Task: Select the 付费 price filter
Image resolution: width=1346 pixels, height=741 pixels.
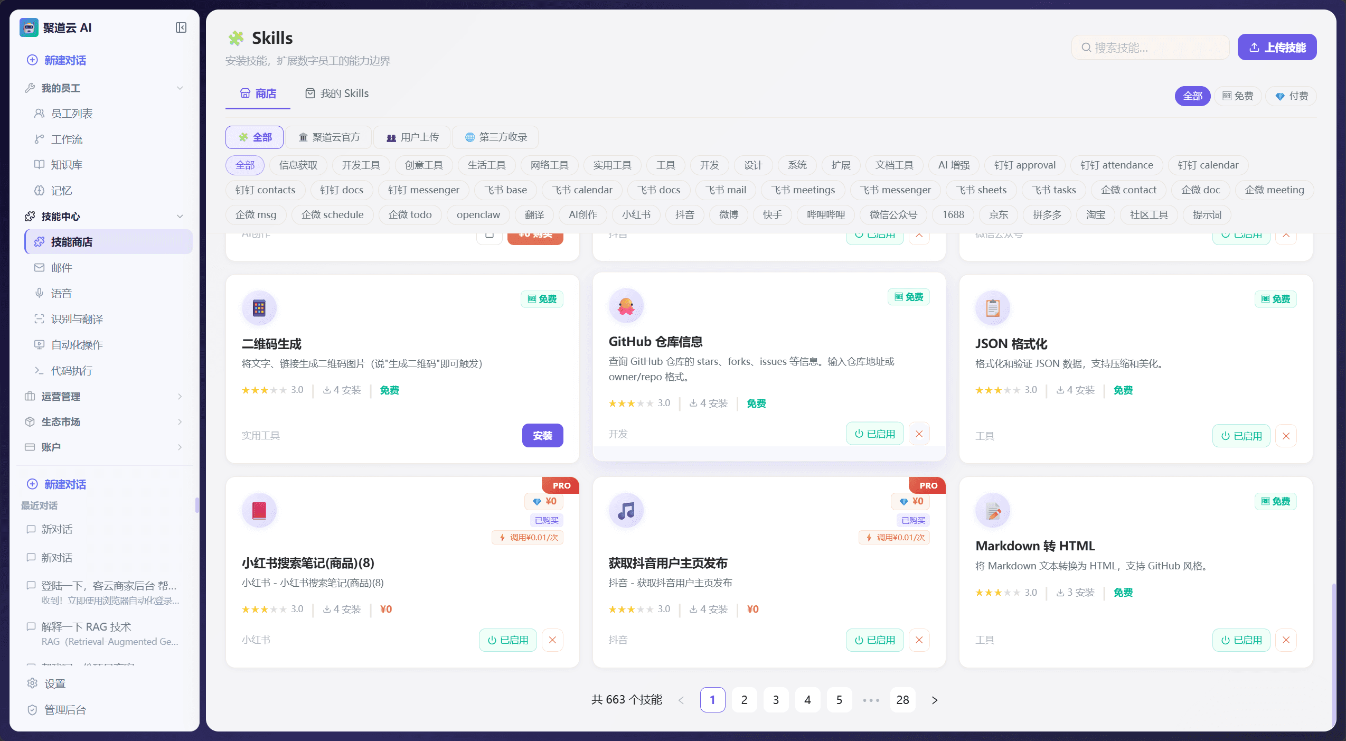Action: 1291,96
